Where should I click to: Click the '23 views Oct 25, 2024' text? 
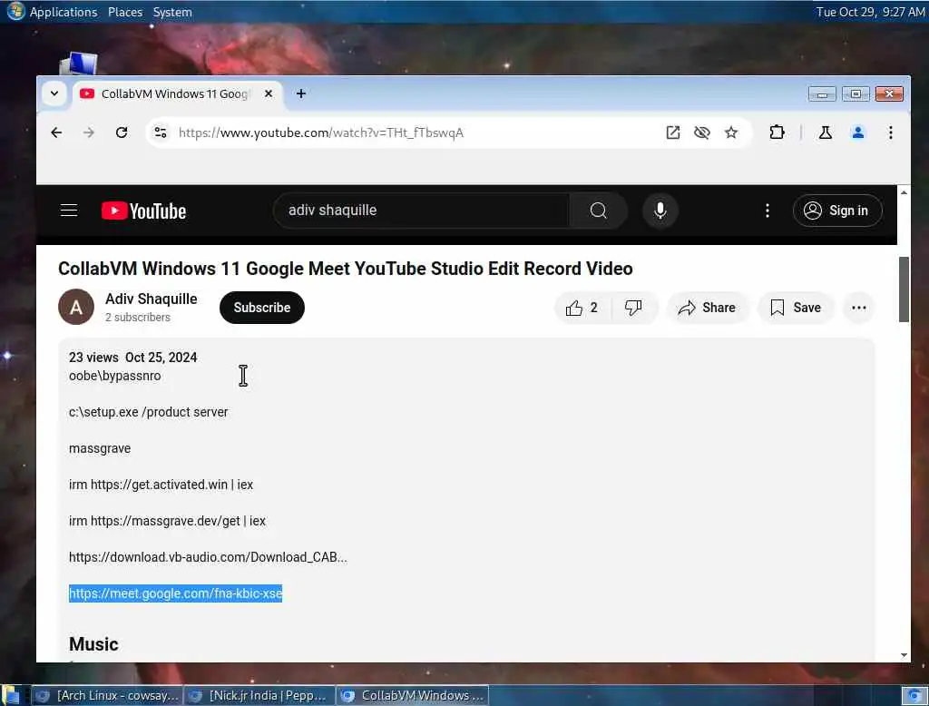coord(132,358)
